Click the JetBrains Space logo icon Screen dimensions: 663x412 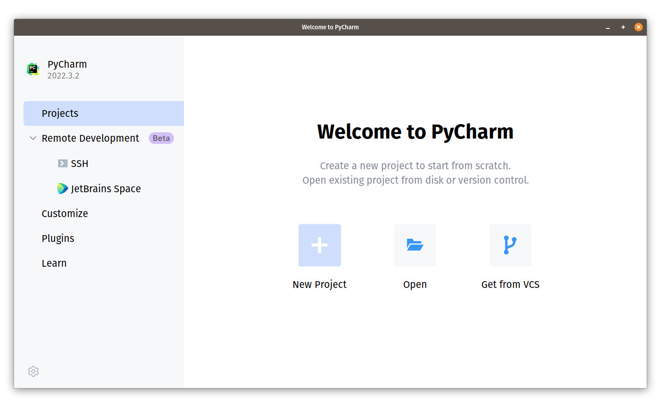[x=62, y=189]
